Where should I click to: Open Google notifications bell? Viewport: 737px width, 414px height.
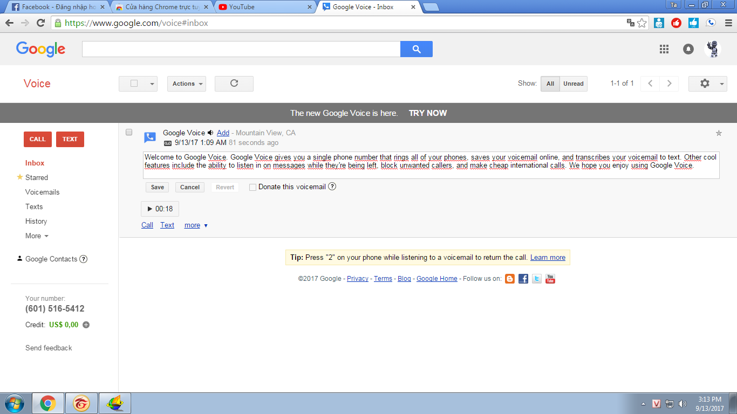pyautogui.click(x=688, y=49)
